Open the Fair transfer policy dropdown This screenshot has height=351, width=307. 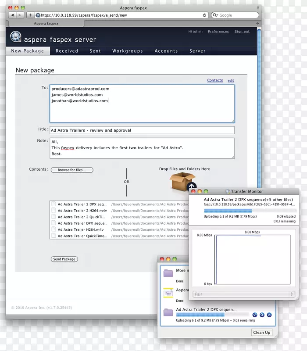(243, 294)
